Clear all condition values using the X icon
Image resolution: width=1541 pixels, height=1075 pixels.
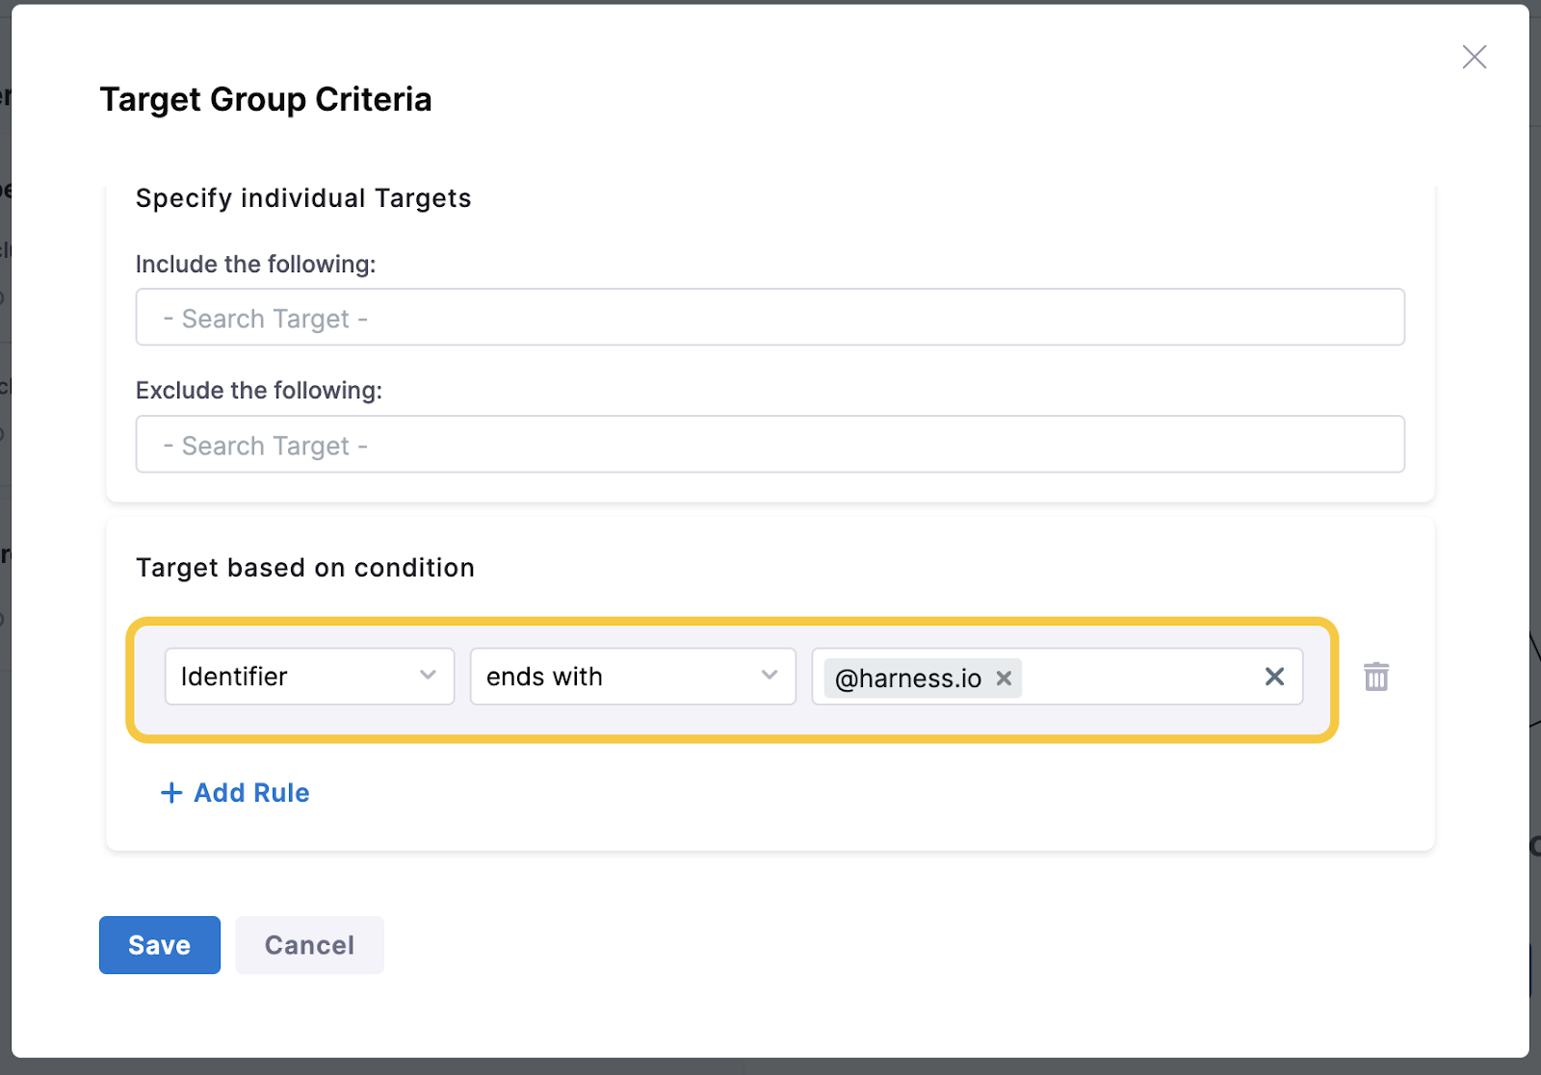(x=1274, y=677)
